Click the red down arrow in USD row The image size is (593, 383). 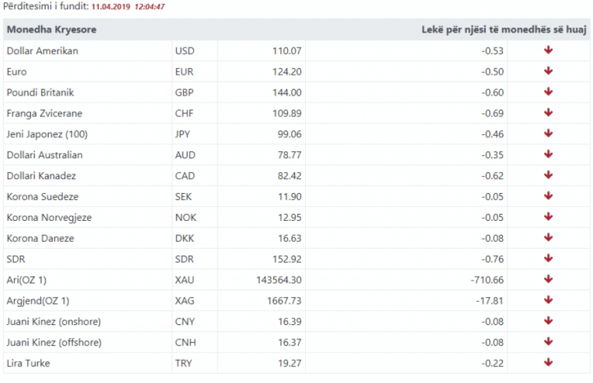(548, 50)
